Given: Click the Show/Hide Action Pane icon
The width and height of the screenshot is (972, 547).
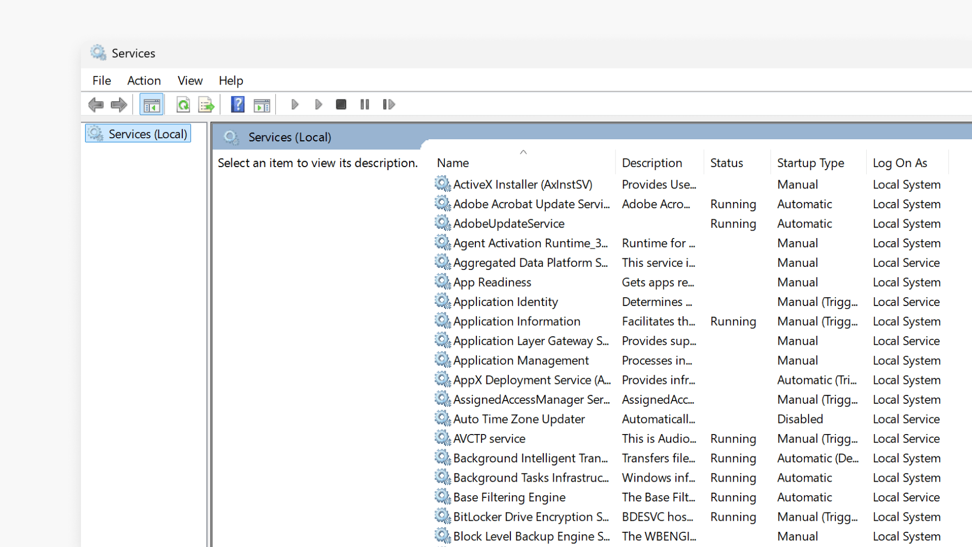Looking at the screenshot, I should coord(262,105).
